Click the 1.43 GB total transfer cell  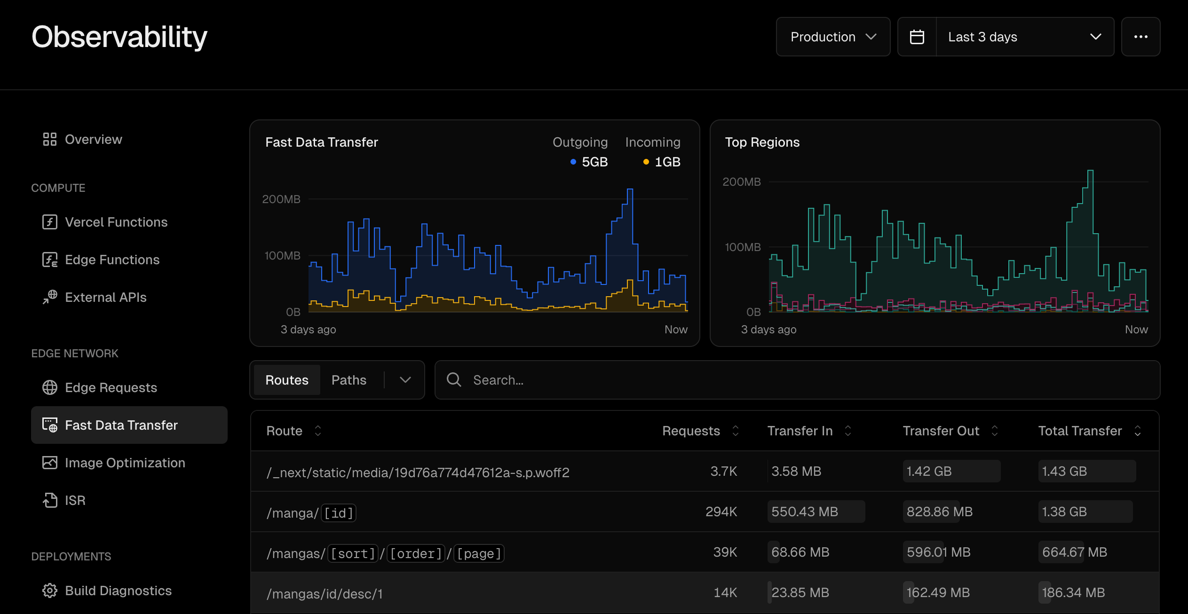(1087, 471)
